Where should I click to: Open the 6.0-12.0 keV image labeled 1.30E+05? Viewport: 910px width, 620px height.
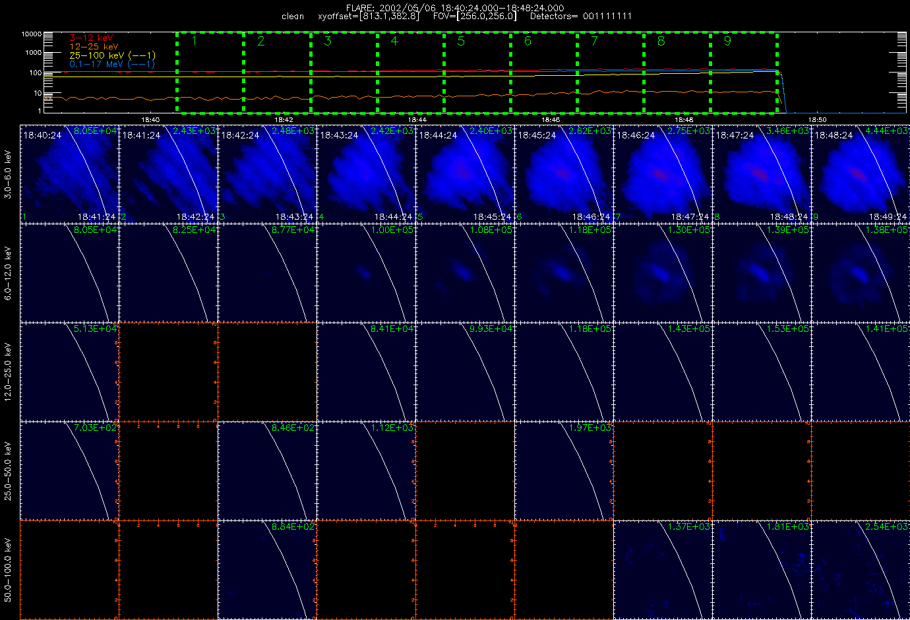663,272
